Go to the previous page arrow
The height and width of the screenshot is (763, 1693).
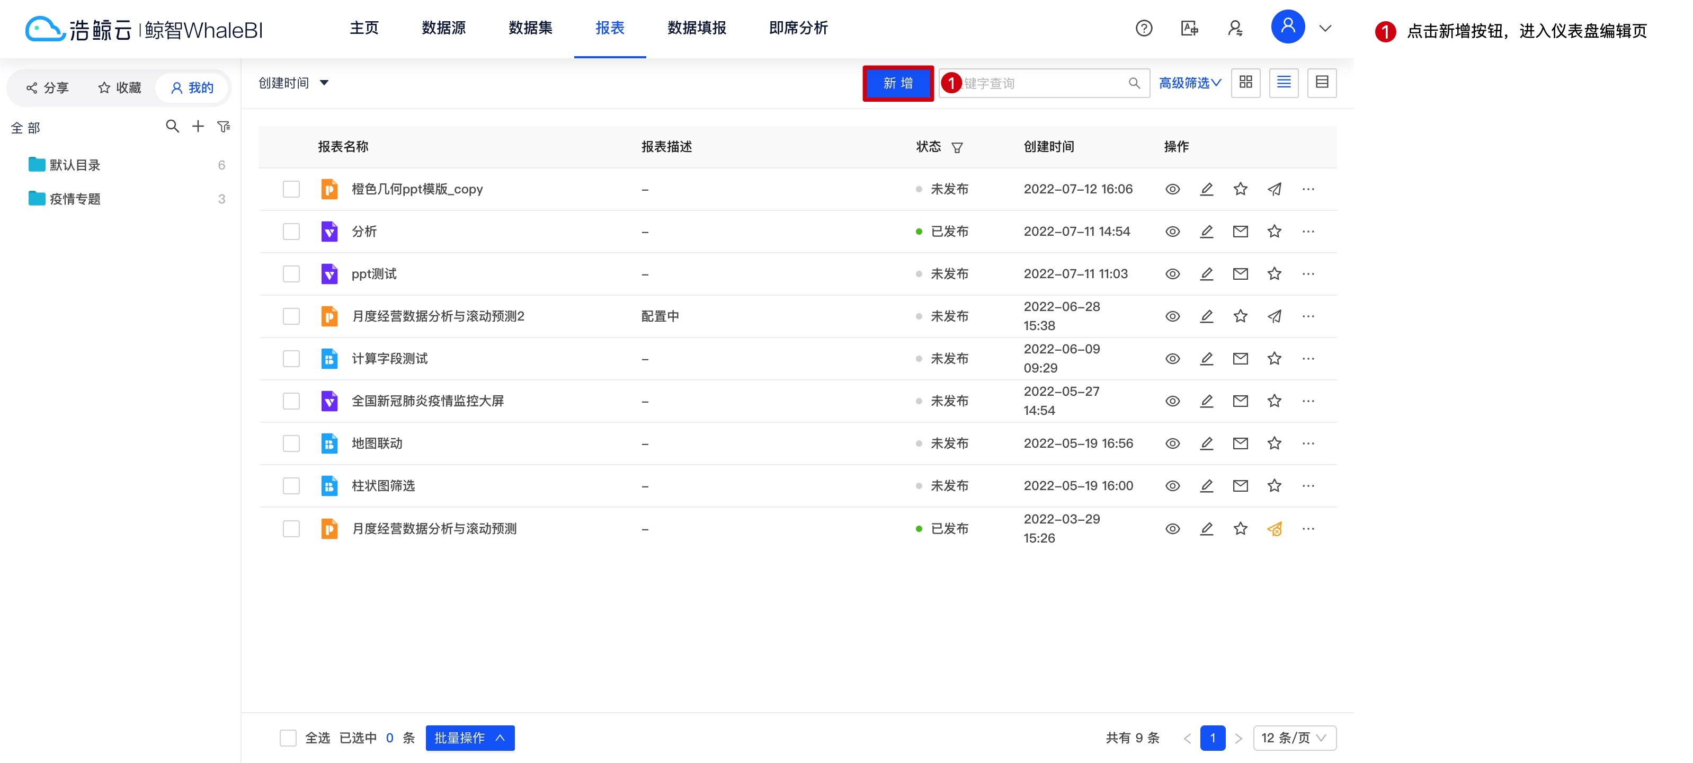(x=1187, y=739)
